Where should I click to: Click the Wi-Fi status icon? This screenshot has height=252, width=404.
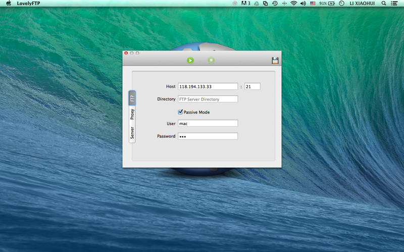click(293, 4)
